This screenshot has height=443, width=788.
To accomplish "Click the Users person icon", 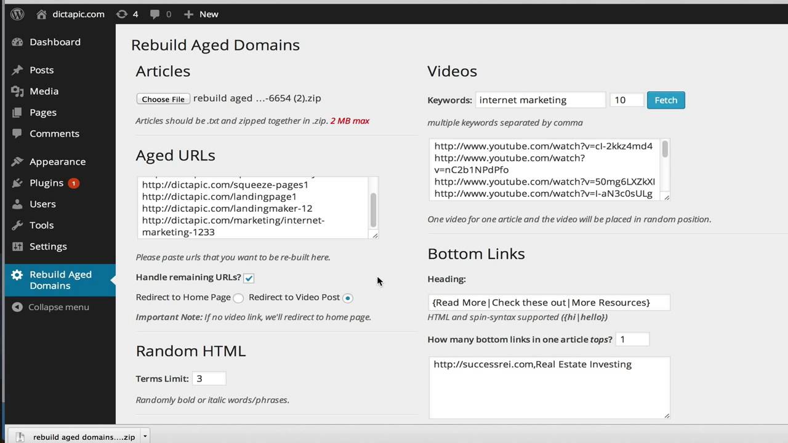I will coord(17,204).
